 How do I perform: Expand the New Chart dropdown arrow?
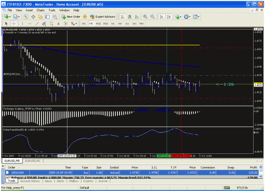(x=10, y=17)
